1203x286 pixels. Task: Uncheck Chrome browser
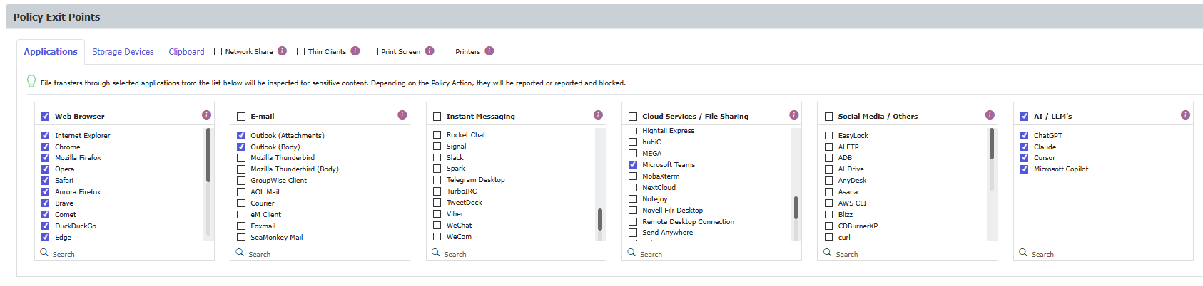pyautogui.click(x=46, y=147)
